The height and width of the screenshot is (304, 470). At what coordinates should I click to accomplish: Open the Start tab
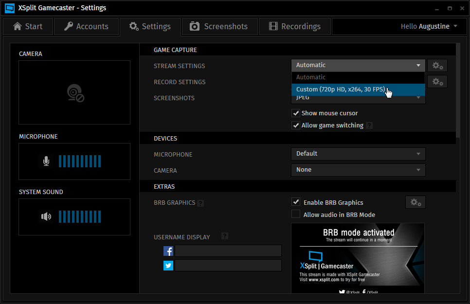pos(28,26)
